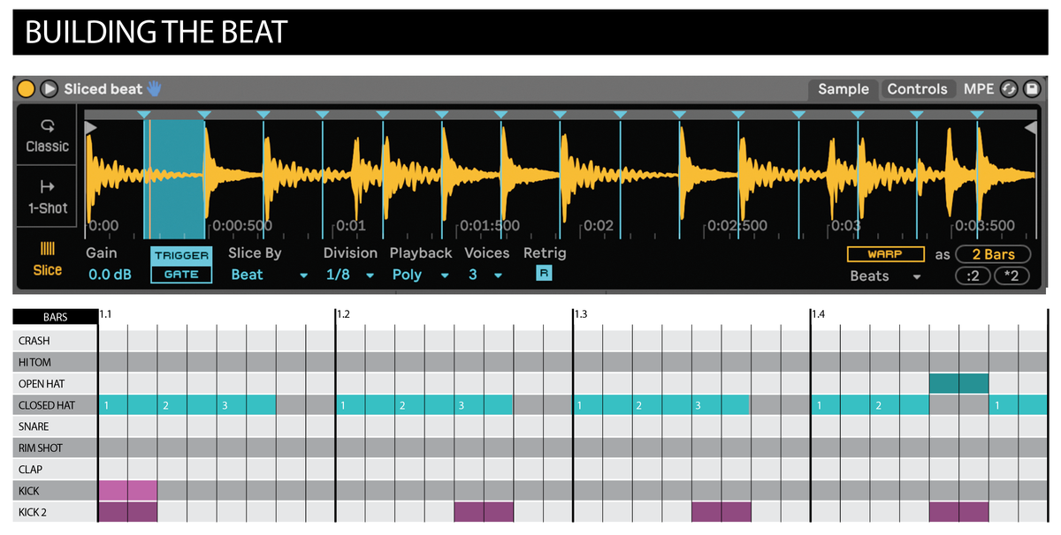Switch to the Controls tab

point(918,88)
